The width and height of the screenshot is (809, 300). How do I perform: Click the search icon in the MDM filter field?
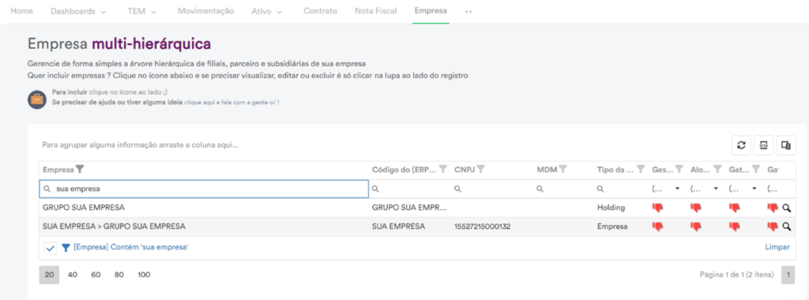540,189
